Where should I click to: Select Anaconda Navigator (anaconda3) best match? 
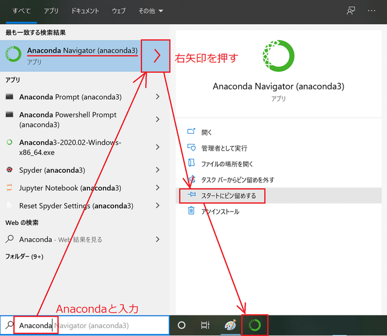pyautogui.click(x=70, y=56)
